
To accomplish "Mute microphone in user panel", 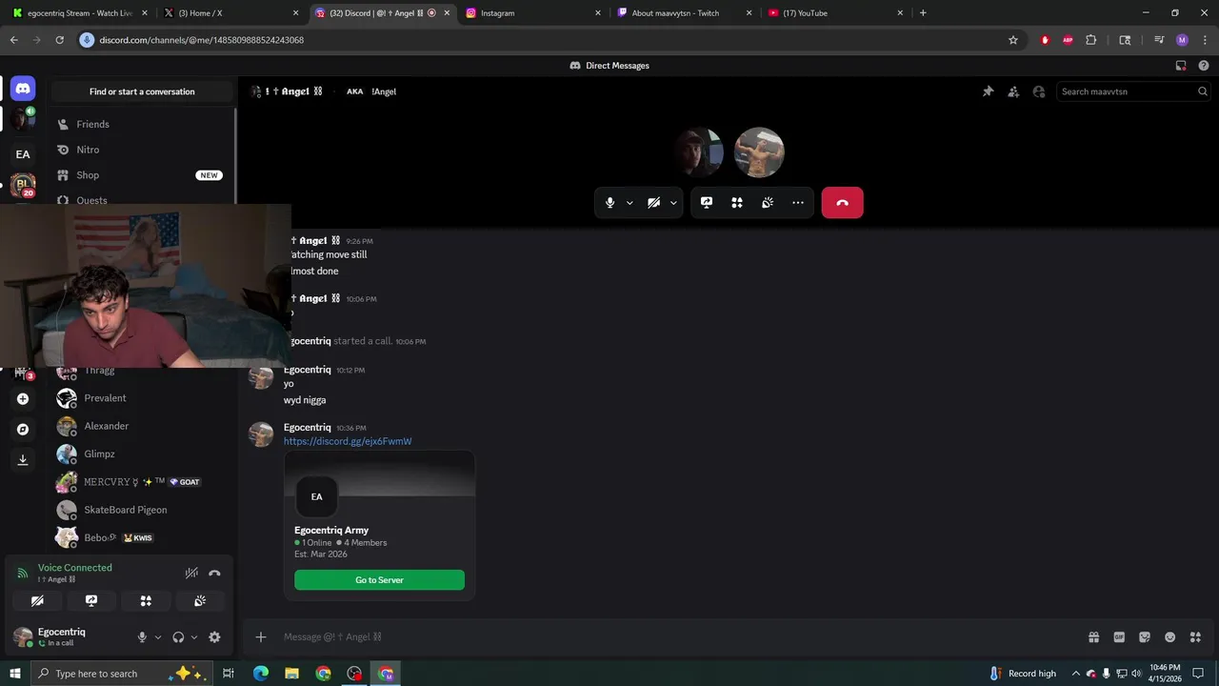I will click(x=142, y=637).
